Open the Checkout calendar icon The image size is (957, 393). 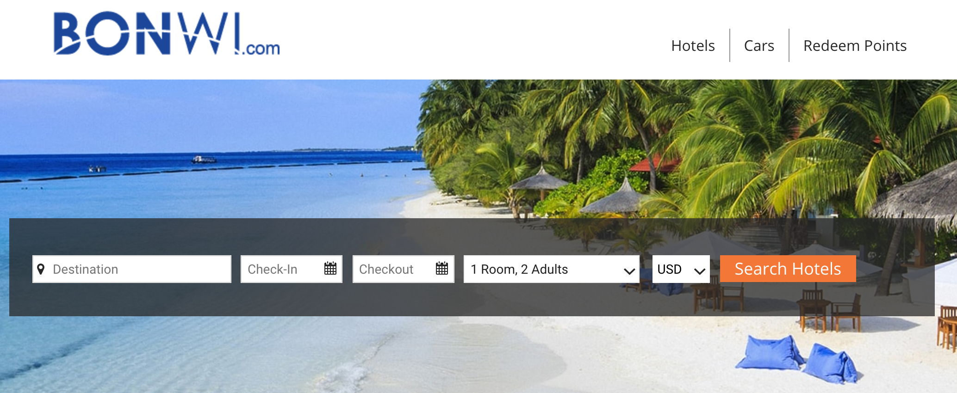coord(442,268)
